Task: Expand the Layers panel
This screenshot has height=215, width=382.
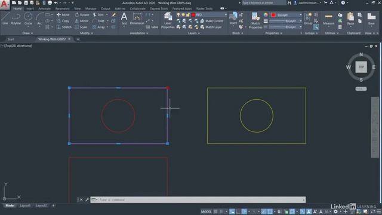Action: pos(193,33)
